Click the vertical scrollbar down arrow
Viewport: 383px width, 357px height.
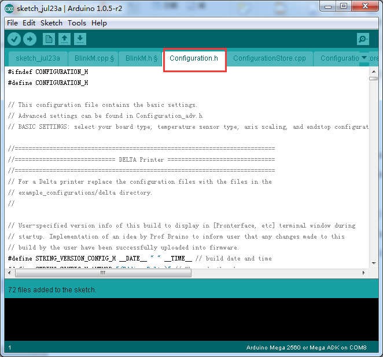[374, 263]
